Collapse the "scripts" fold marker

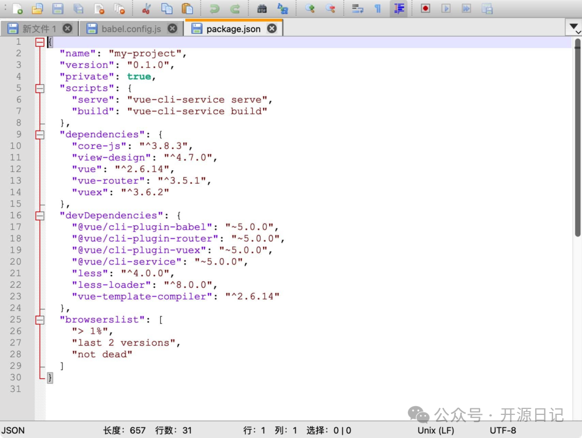40,88
